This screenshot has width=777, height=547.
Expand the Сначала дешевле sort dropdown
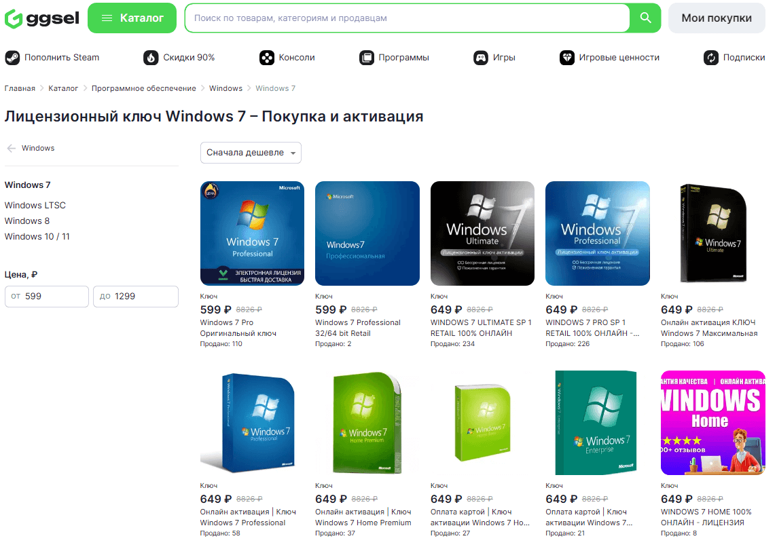pyautogui.click(x=251, y=153)
